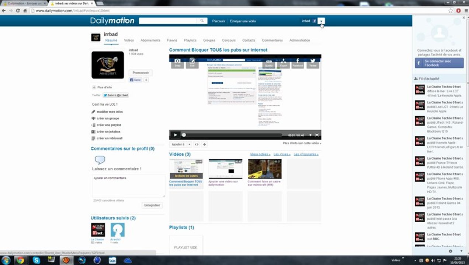Select the Résumé tab
The image size is (469, 265).
[x=111, y=40]
